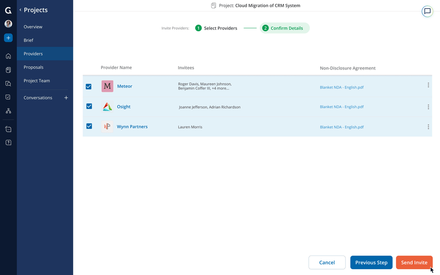Open the Wynn Partners provider link
The height and width of the screenshot is (275, 440).
(132, 127)
